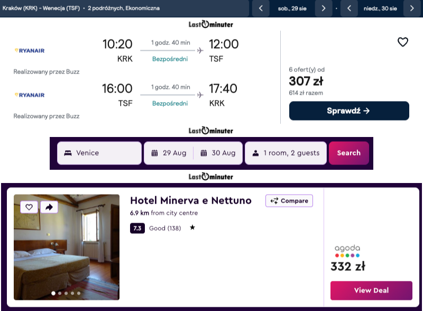Screen dimensions: 423x311
Task: Favorite Hotel Minerva e Nettuno with the heart icon
Action: 29,207
